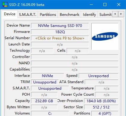Click the Capabilities n/a field

pos(75,70)
